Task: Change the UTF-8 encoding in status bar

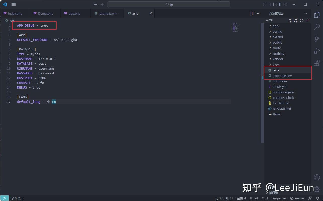Action: (254, 198)
